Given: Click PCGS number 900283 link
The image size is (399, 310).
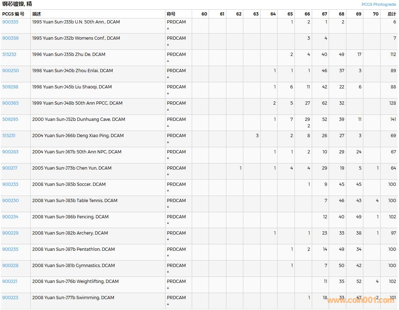Looking at the screenshot, I should pyautogui.click(x=10, y=152).
